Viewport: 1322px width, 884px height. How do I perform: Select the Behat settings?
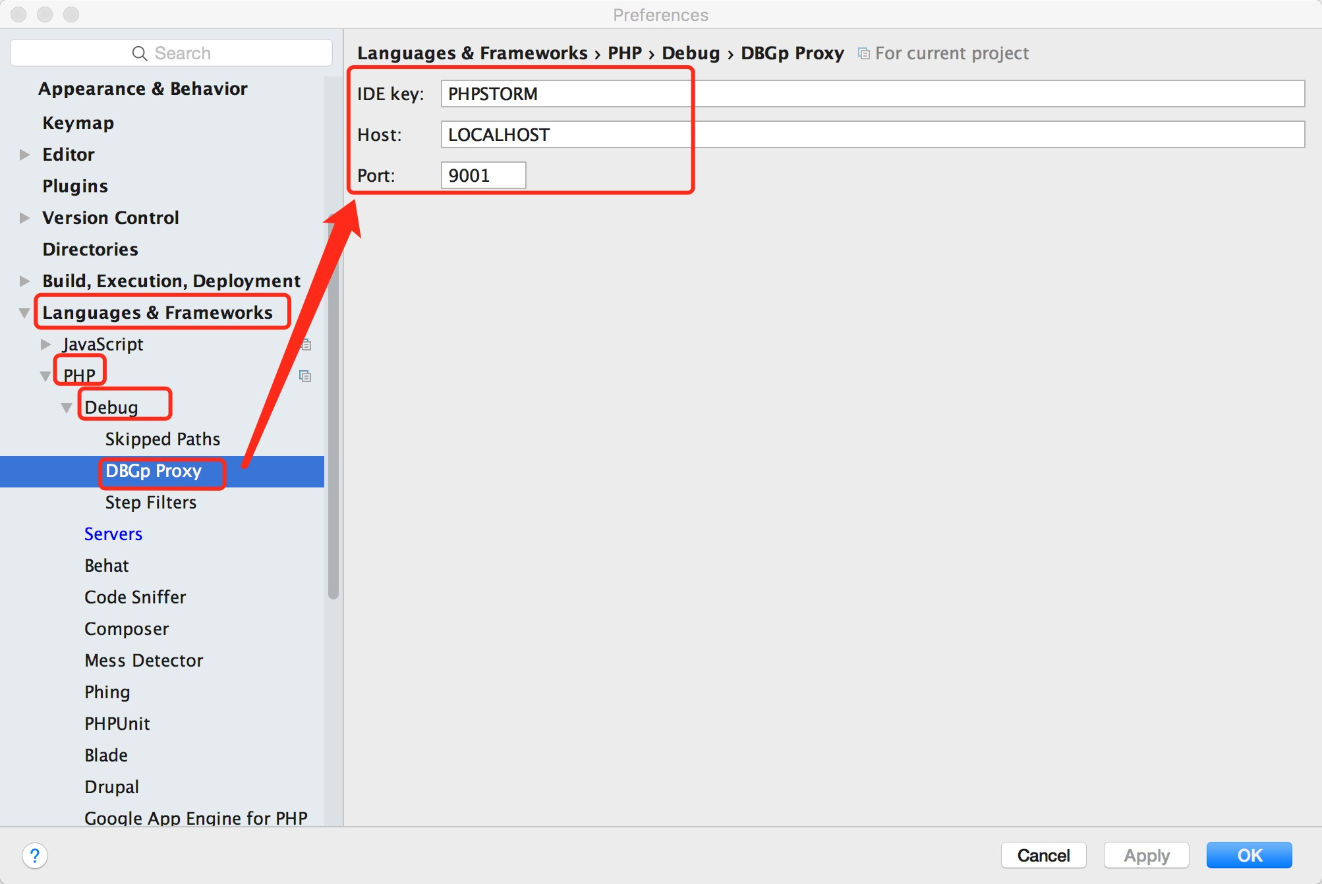tap(107, 566)
